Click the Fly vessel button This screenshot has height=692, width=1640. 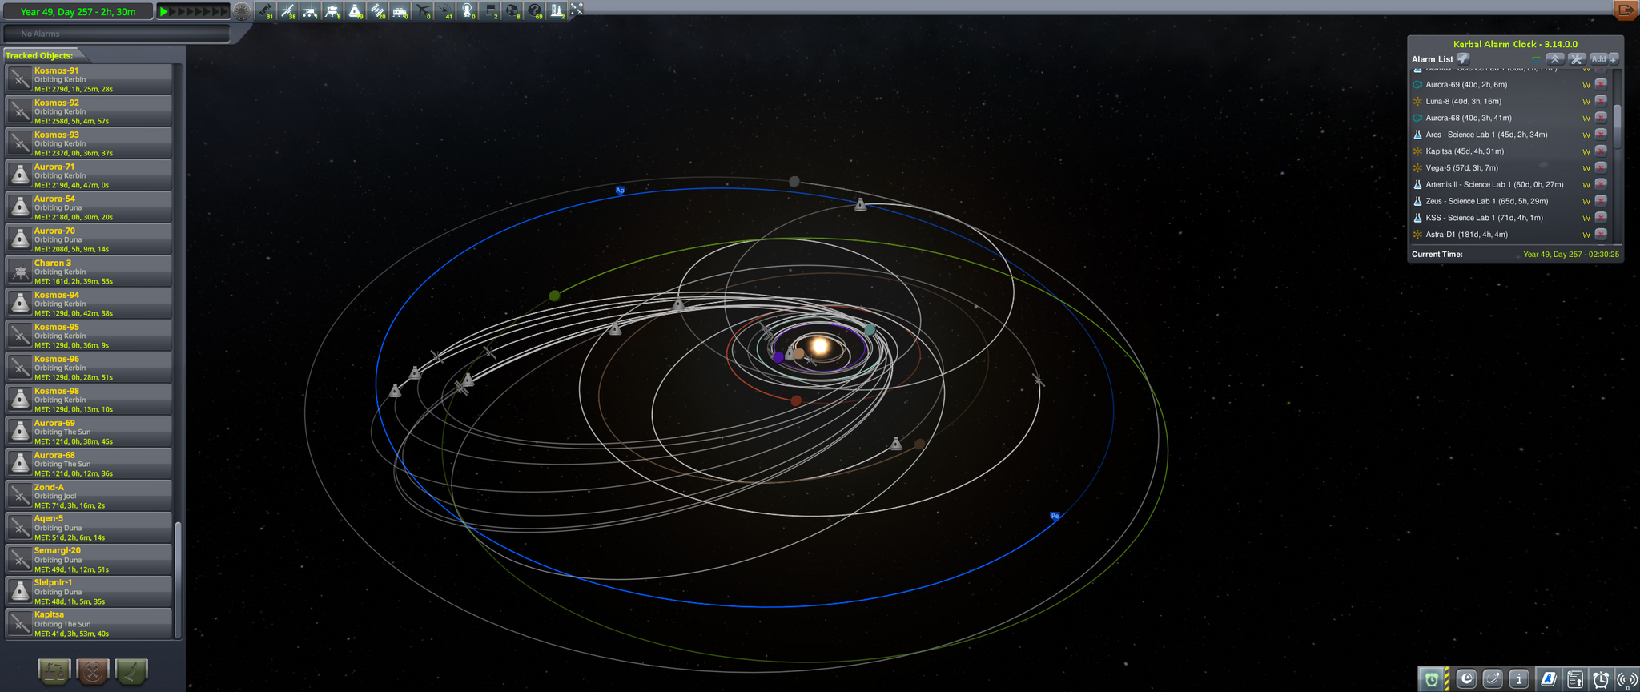(x=131, y=671)
